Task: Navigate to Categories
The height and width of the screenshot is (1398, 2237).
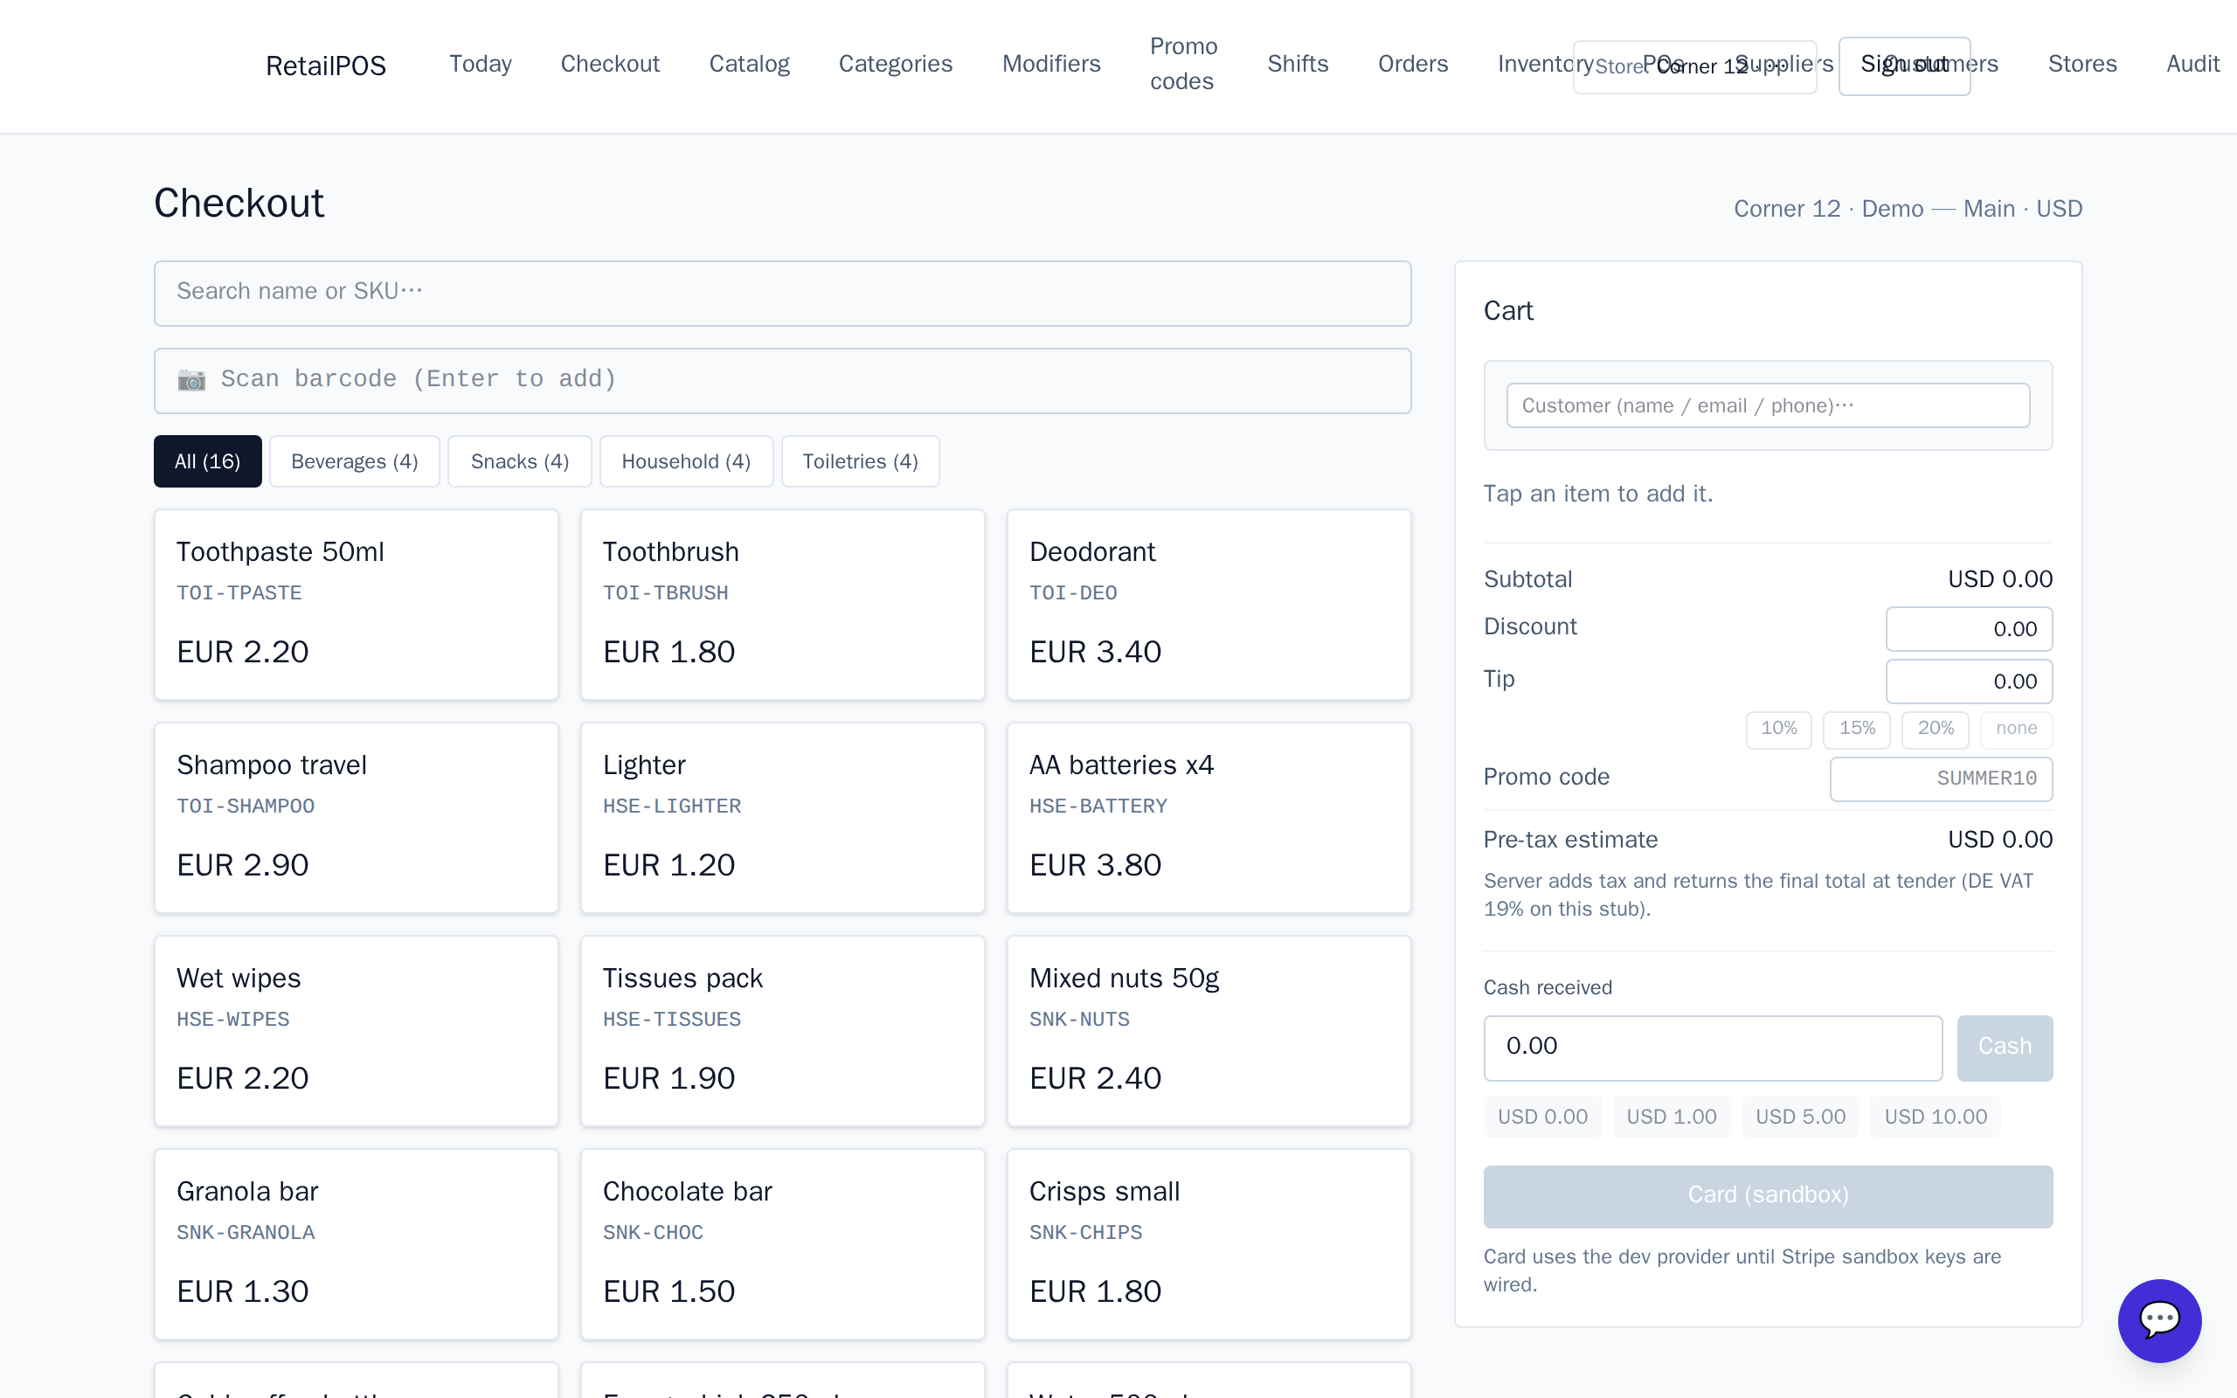Action: 895,64
